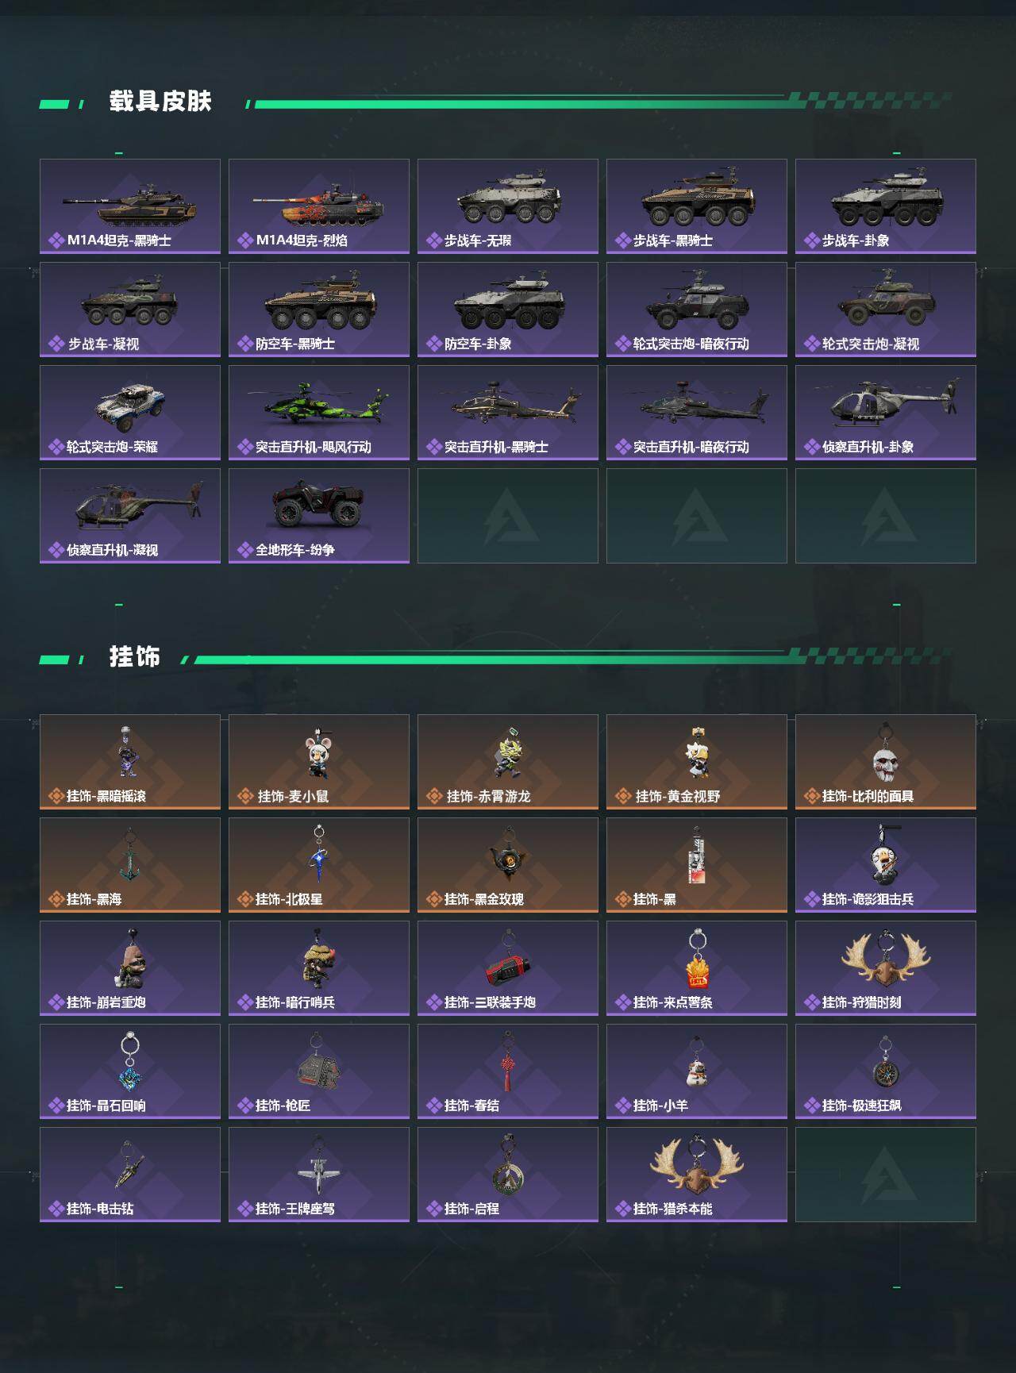
Task: Select the M1A4坦克-黑骑士 tank skin
Action: (130, 206)
